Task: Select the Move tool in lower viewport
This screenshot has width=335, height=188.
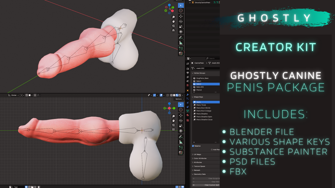Action: 181,115
